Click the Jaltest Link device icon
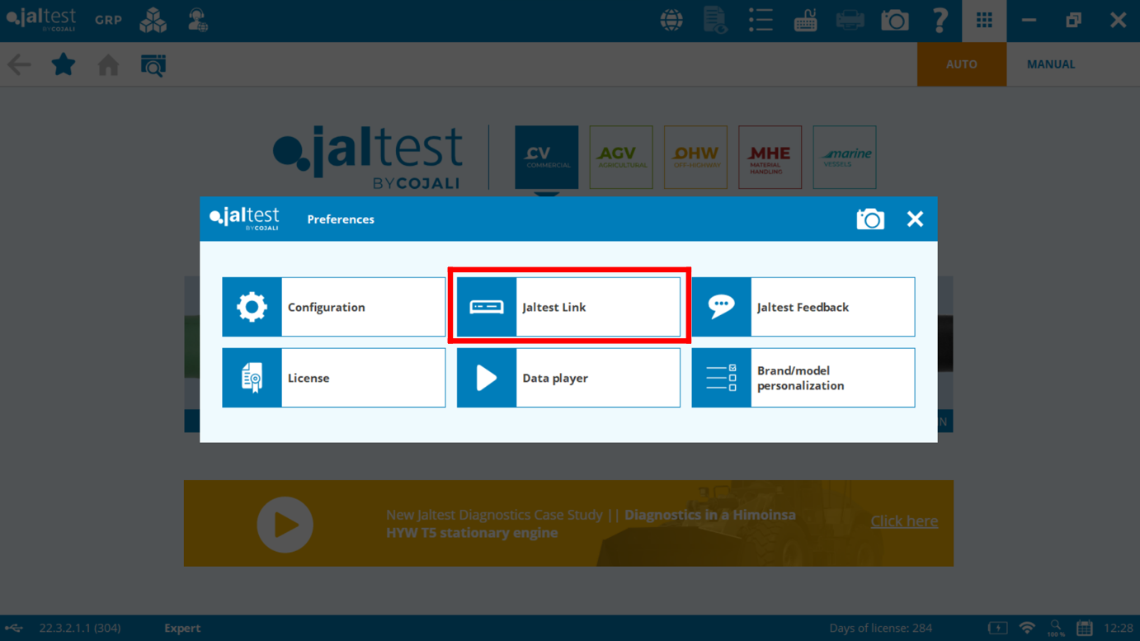Screen dimensions: 1140x641 [x=487, y=307]
